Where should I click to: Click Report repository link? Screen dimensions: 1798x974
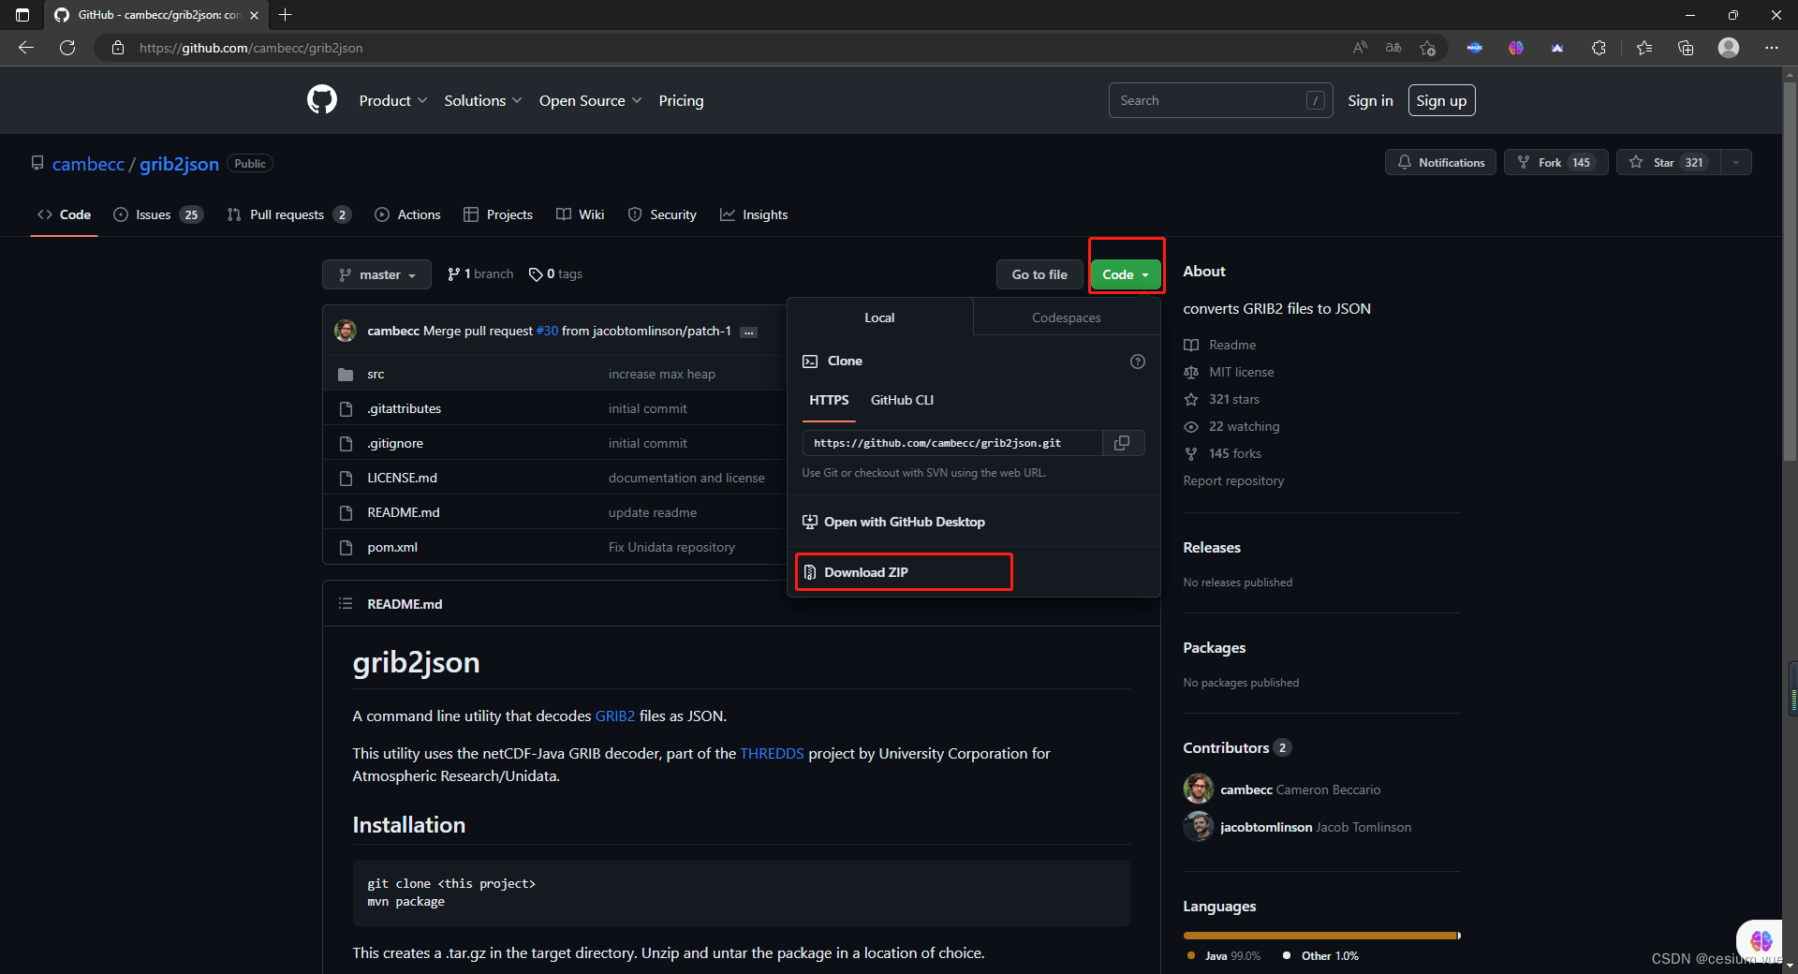pyautogui.click(x=1233, y=480)
